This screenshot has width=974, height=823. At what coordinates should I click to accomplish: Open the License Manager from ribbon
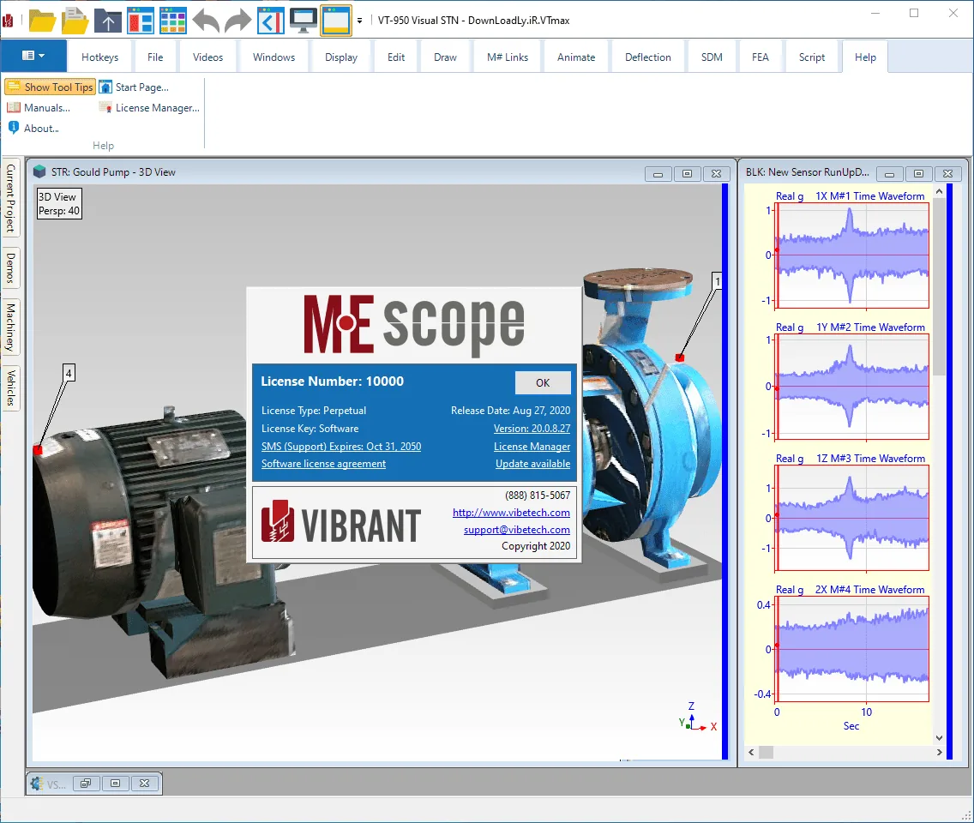click(x=150, y=108)
